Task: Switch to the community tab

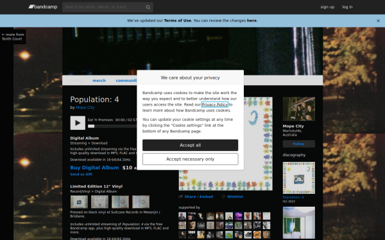Action: coord(126,81)
